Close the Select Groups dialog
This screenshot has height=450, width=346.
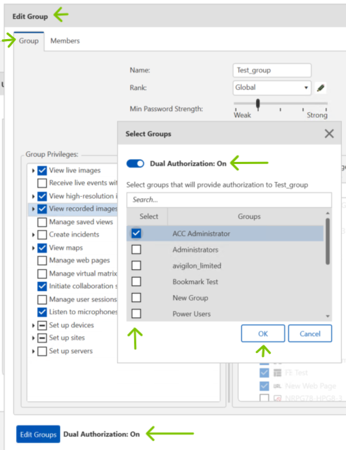329,133
